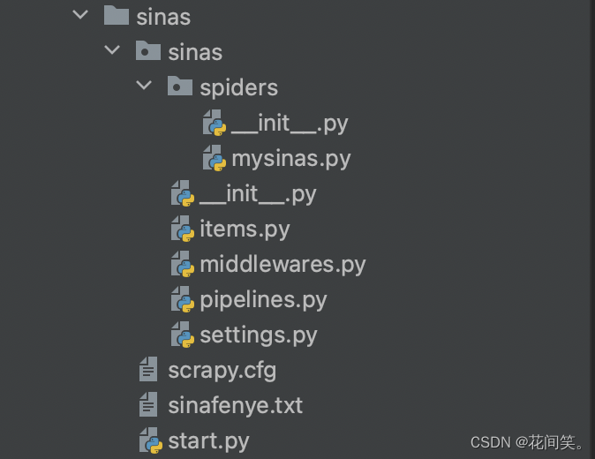
Task: Collapse the nested sinas package folder
Action: 112,50
